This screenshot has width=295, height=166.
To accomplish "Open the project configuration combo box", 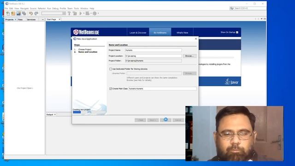I will [x=53, y=13].
